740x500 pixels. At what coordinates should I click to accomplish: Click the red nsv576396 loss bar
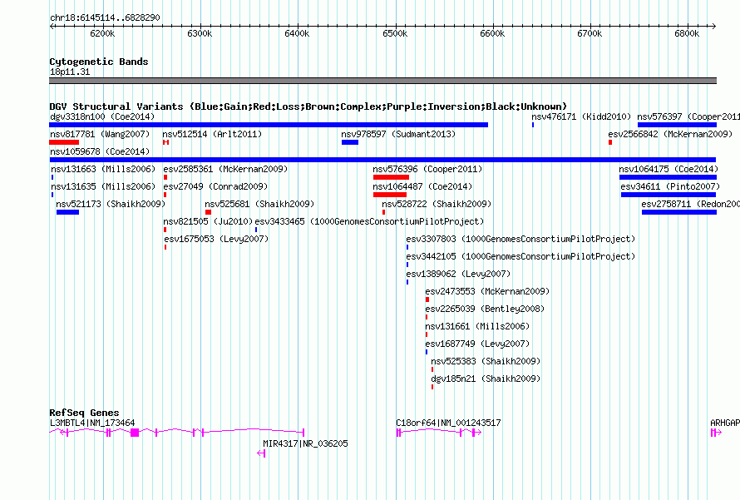392,177
